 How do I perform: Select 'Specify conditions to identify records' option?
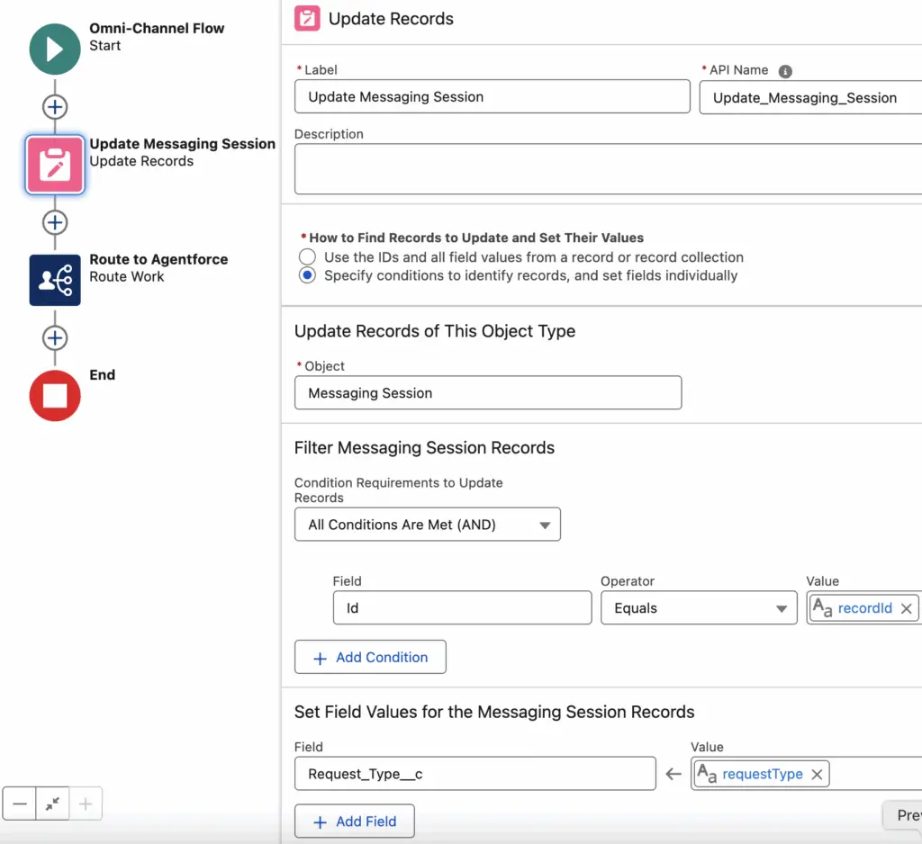(x=307, y=275)
